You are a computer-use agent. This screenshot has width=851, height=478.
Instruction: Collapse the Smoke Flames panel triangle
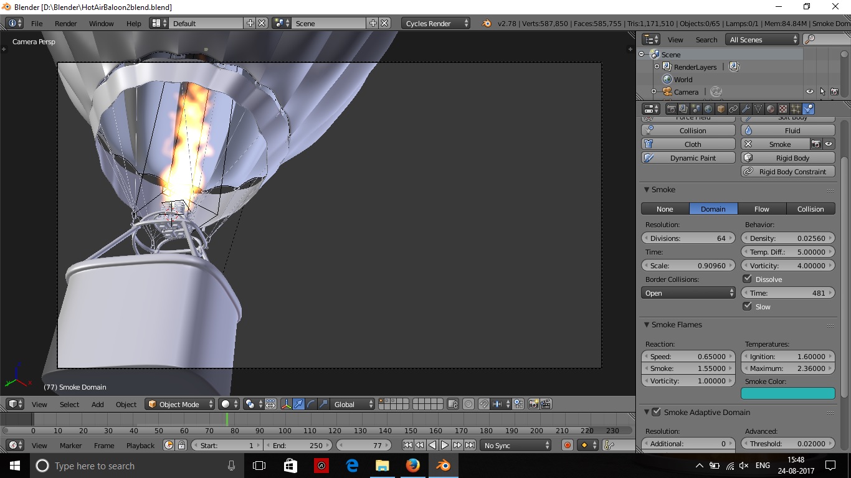(x=646, y=325)
